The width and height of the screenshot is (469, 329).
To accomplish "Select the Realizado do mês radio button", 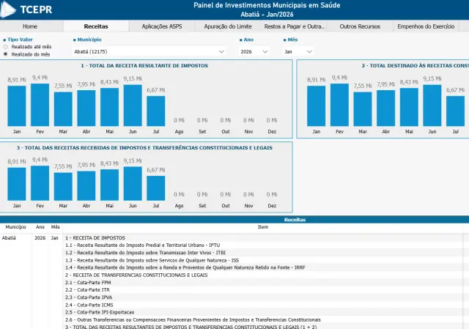I will pyautogui.click(x=5, y=54).
